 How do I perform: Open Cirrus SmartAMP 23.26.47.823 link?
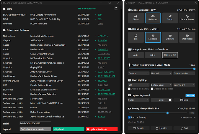[x=104, y=54]
